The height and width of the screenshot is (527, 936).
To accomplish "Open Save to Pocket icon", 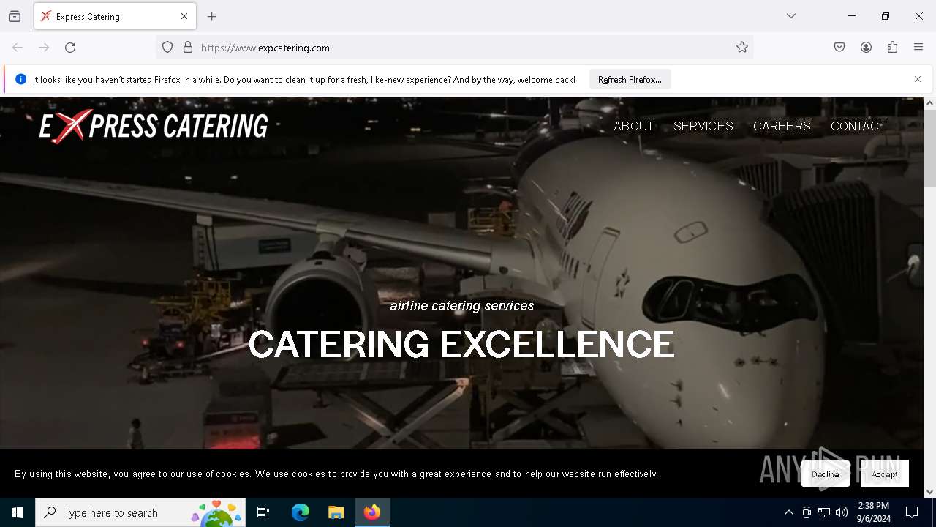I will [839, 48].
